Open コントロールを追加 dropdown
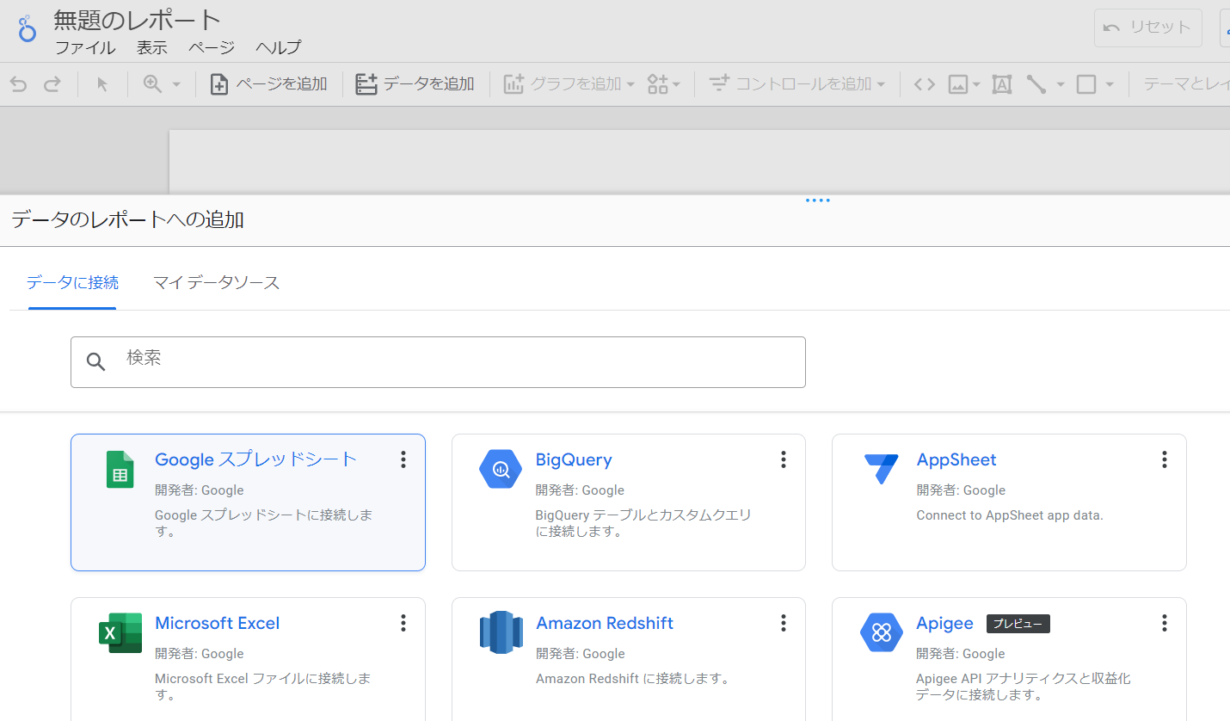This screenshot has height=721, width=1230. [797, 83]
